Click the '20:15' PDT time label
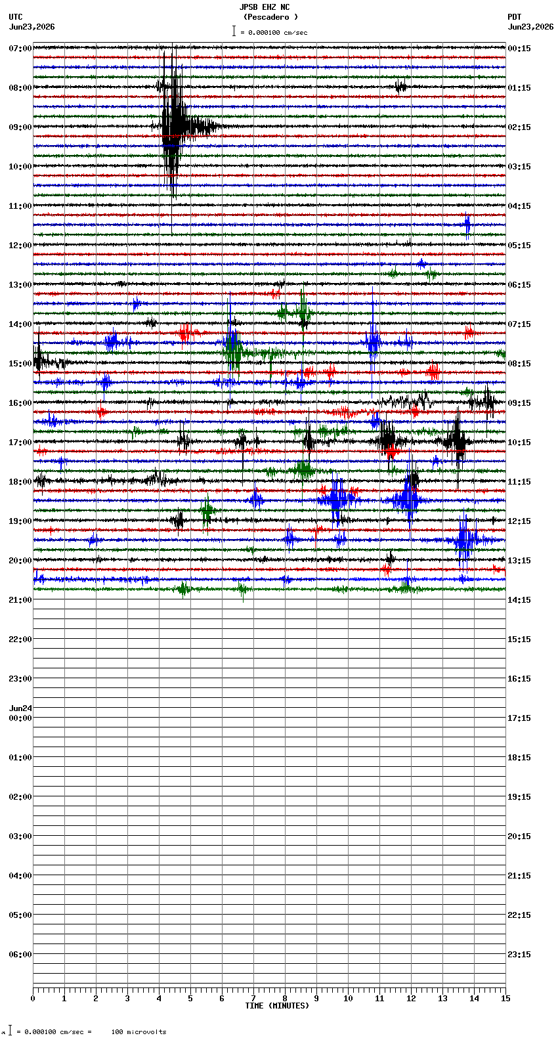The width and height of the screenshot is (558, 1040). [x=519, y=836]
